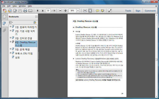Click the edit document toolbar icon
Screen dimensions: 159x99
(x=15, y=11)
